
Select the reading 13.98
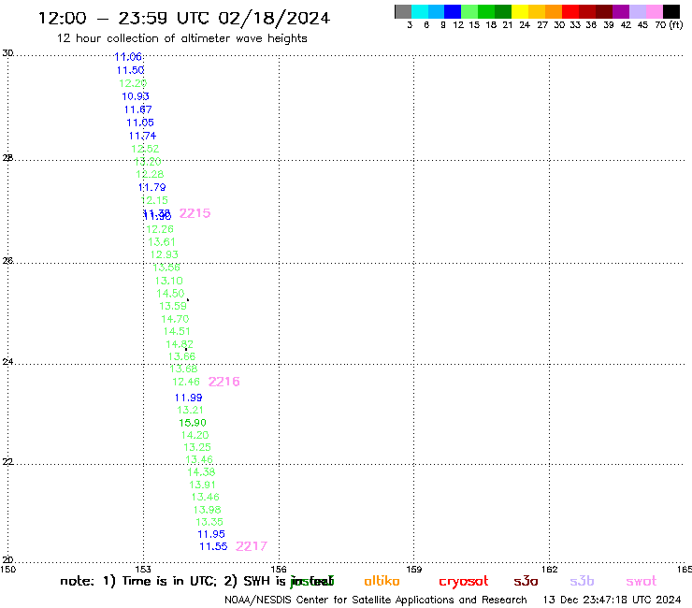tap(208, 510)
